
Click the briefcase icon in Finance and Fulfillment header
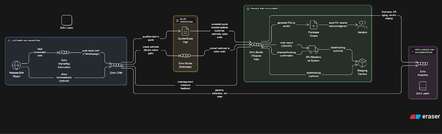click(248, 9)
